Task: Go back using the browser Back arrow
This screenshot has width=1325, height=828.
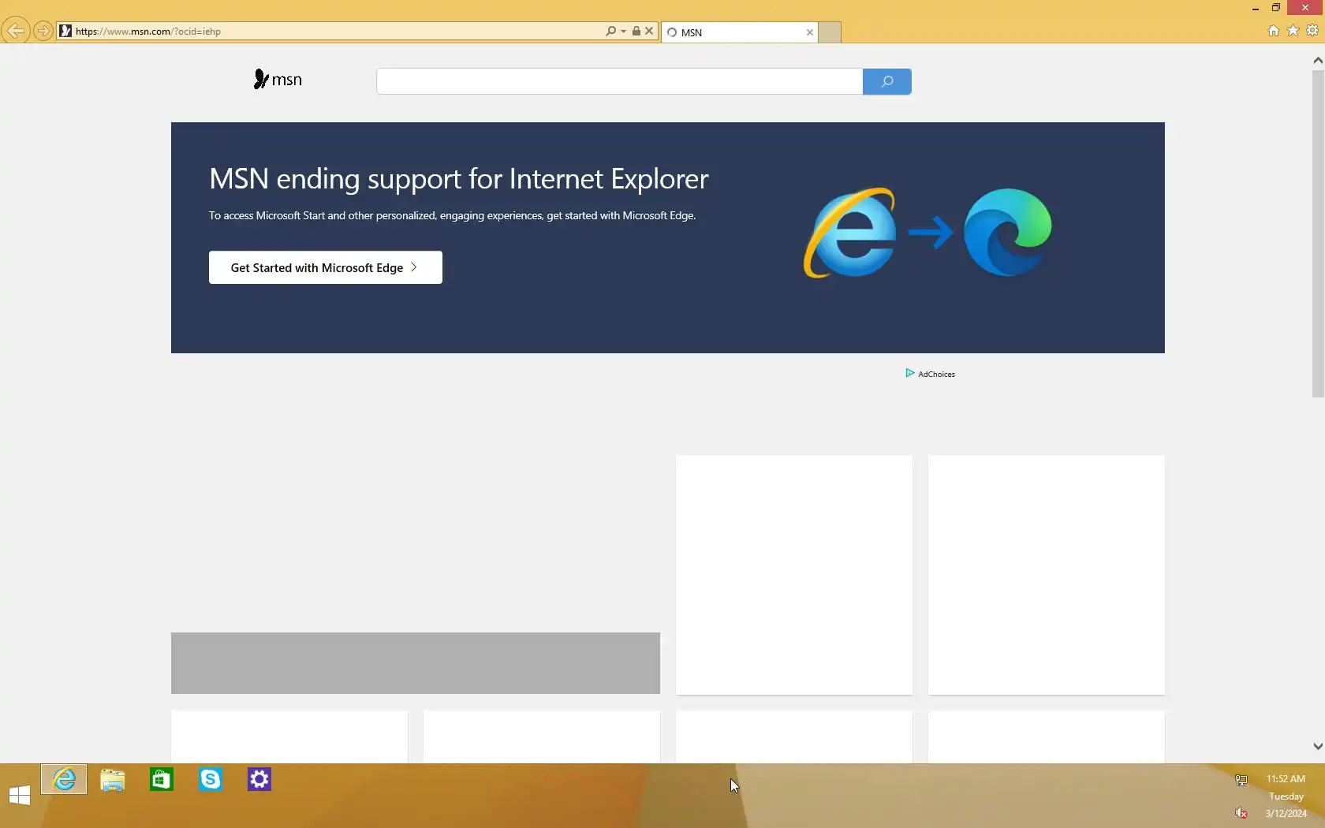Action: click(x=16, y=32)
